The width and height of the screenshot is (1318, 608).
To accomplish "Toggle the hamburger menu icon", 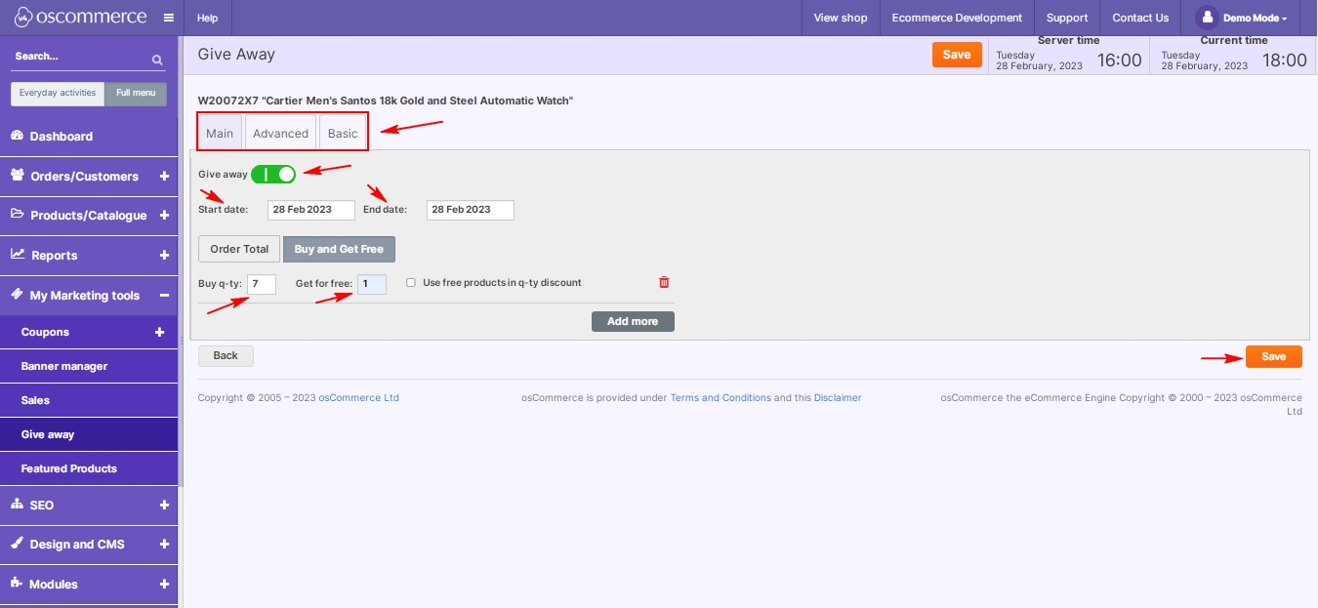I will pos(168,18).
